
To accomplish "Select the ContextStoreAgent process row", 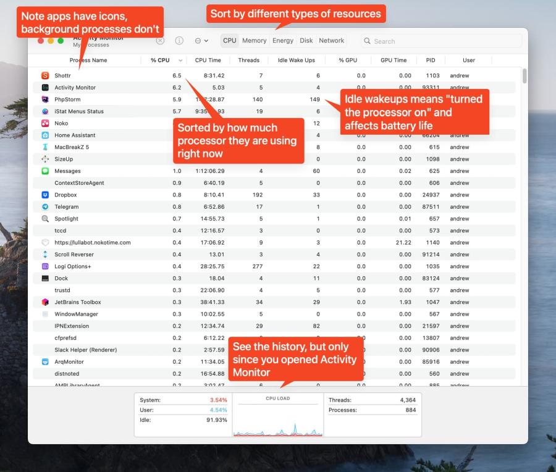I will coord(274,183).
